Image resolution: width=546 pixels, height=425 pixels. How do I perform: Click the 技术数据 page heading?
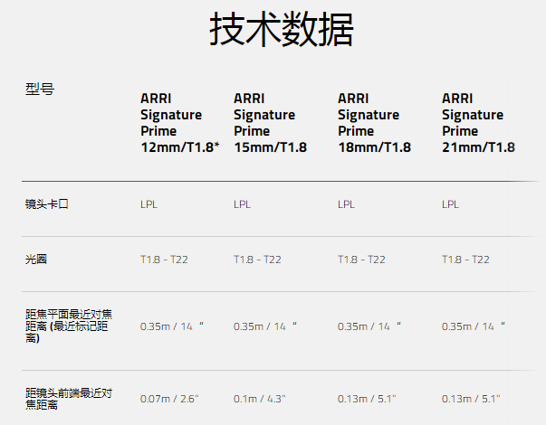click(281, 31)
